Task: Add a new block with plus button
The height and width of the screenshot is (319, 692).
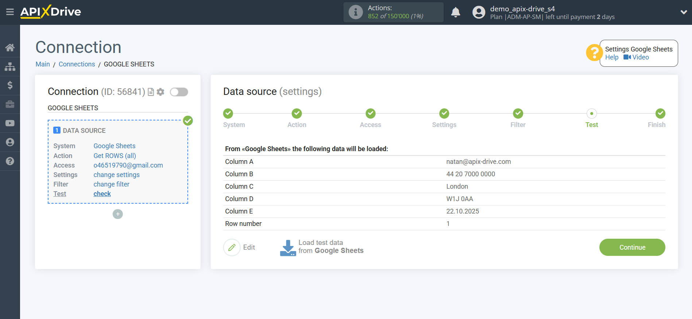Action: coord(118,214)
